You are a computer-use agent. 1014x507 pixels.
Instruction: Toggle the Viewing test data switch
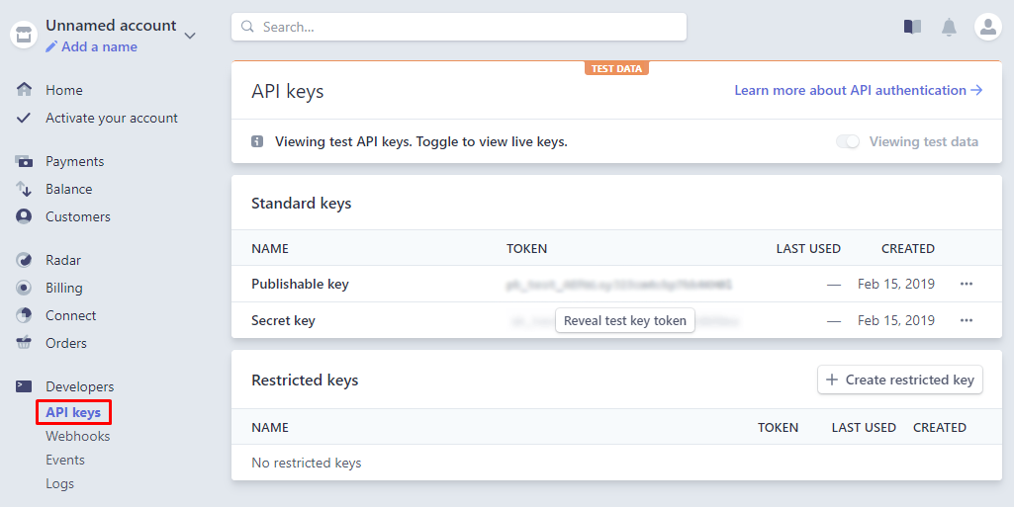(848, 141)
